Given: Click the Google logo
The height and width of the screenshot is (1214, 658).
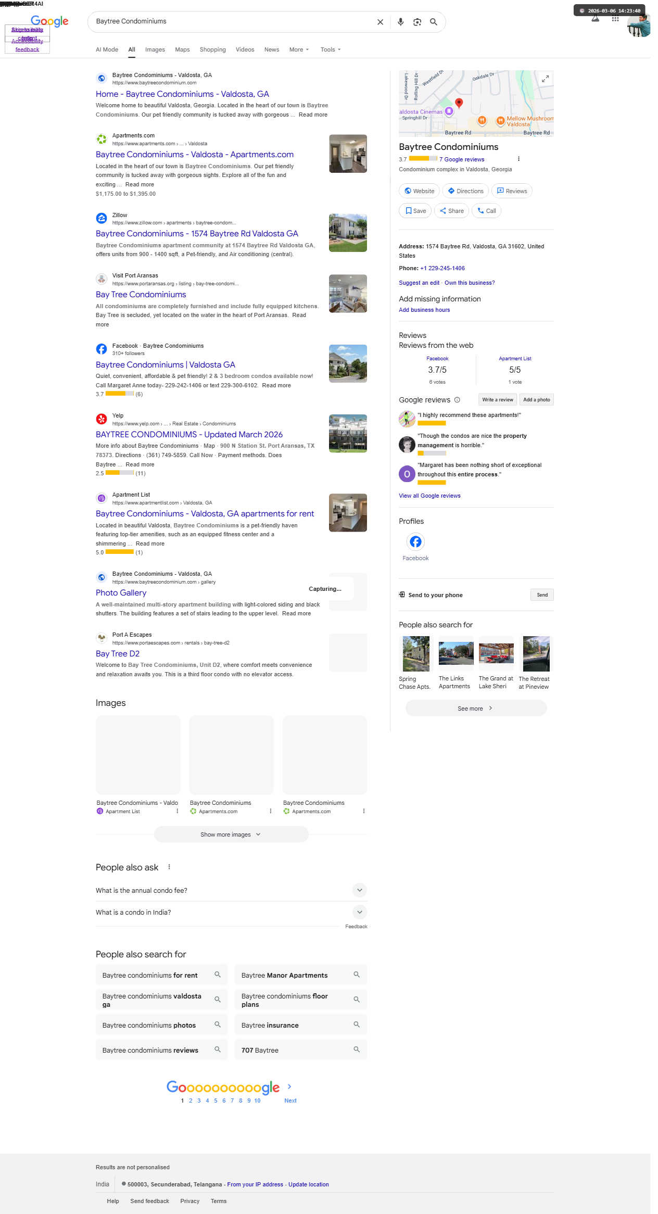Looking at the screenshot, I should (x=49, y=21).
